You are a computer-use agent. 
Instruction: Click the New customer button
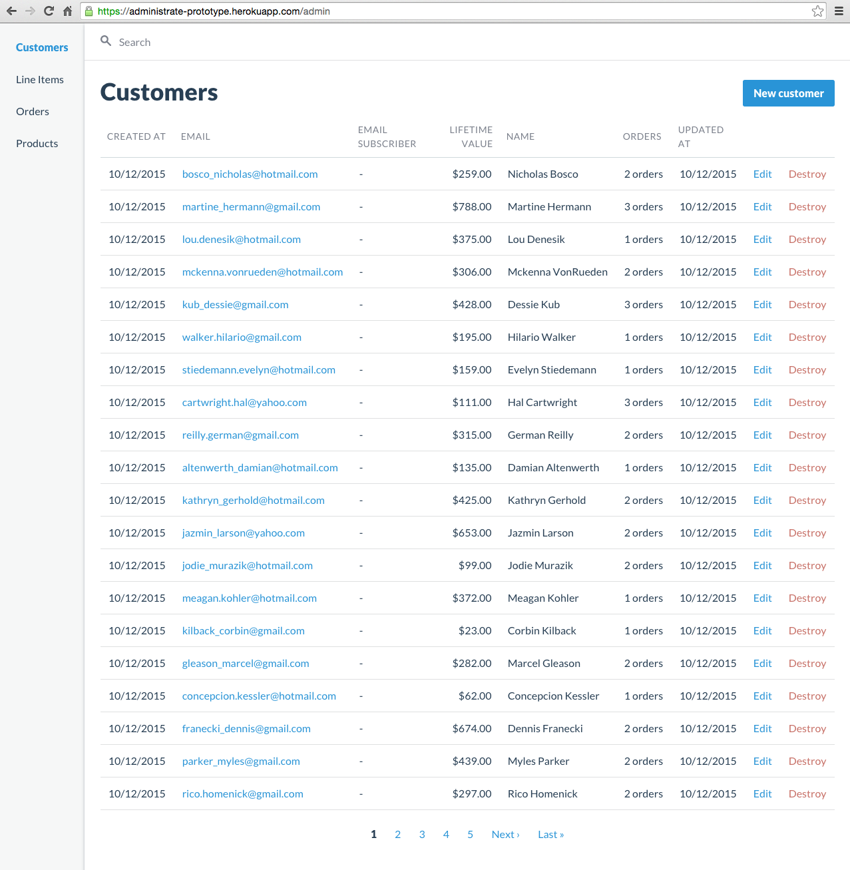click(x=788, y=93)
